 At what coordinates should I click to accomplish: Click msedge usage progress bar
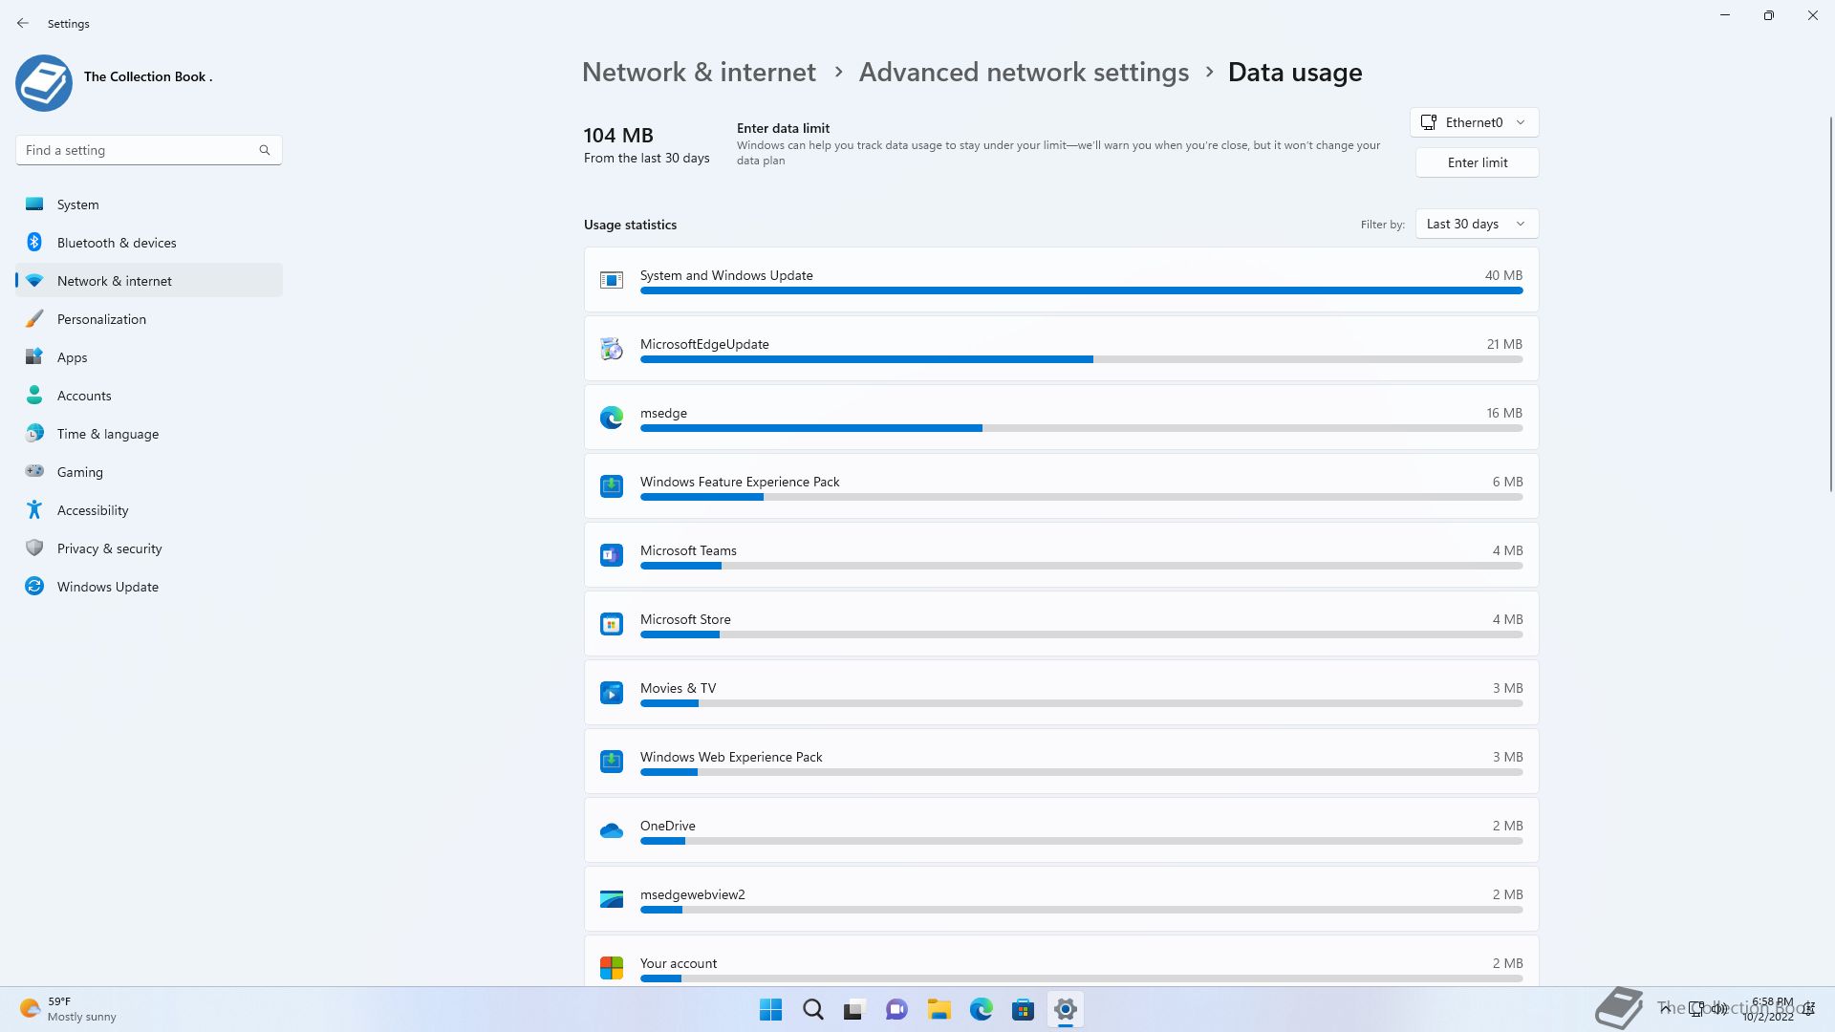point(1081,428)
